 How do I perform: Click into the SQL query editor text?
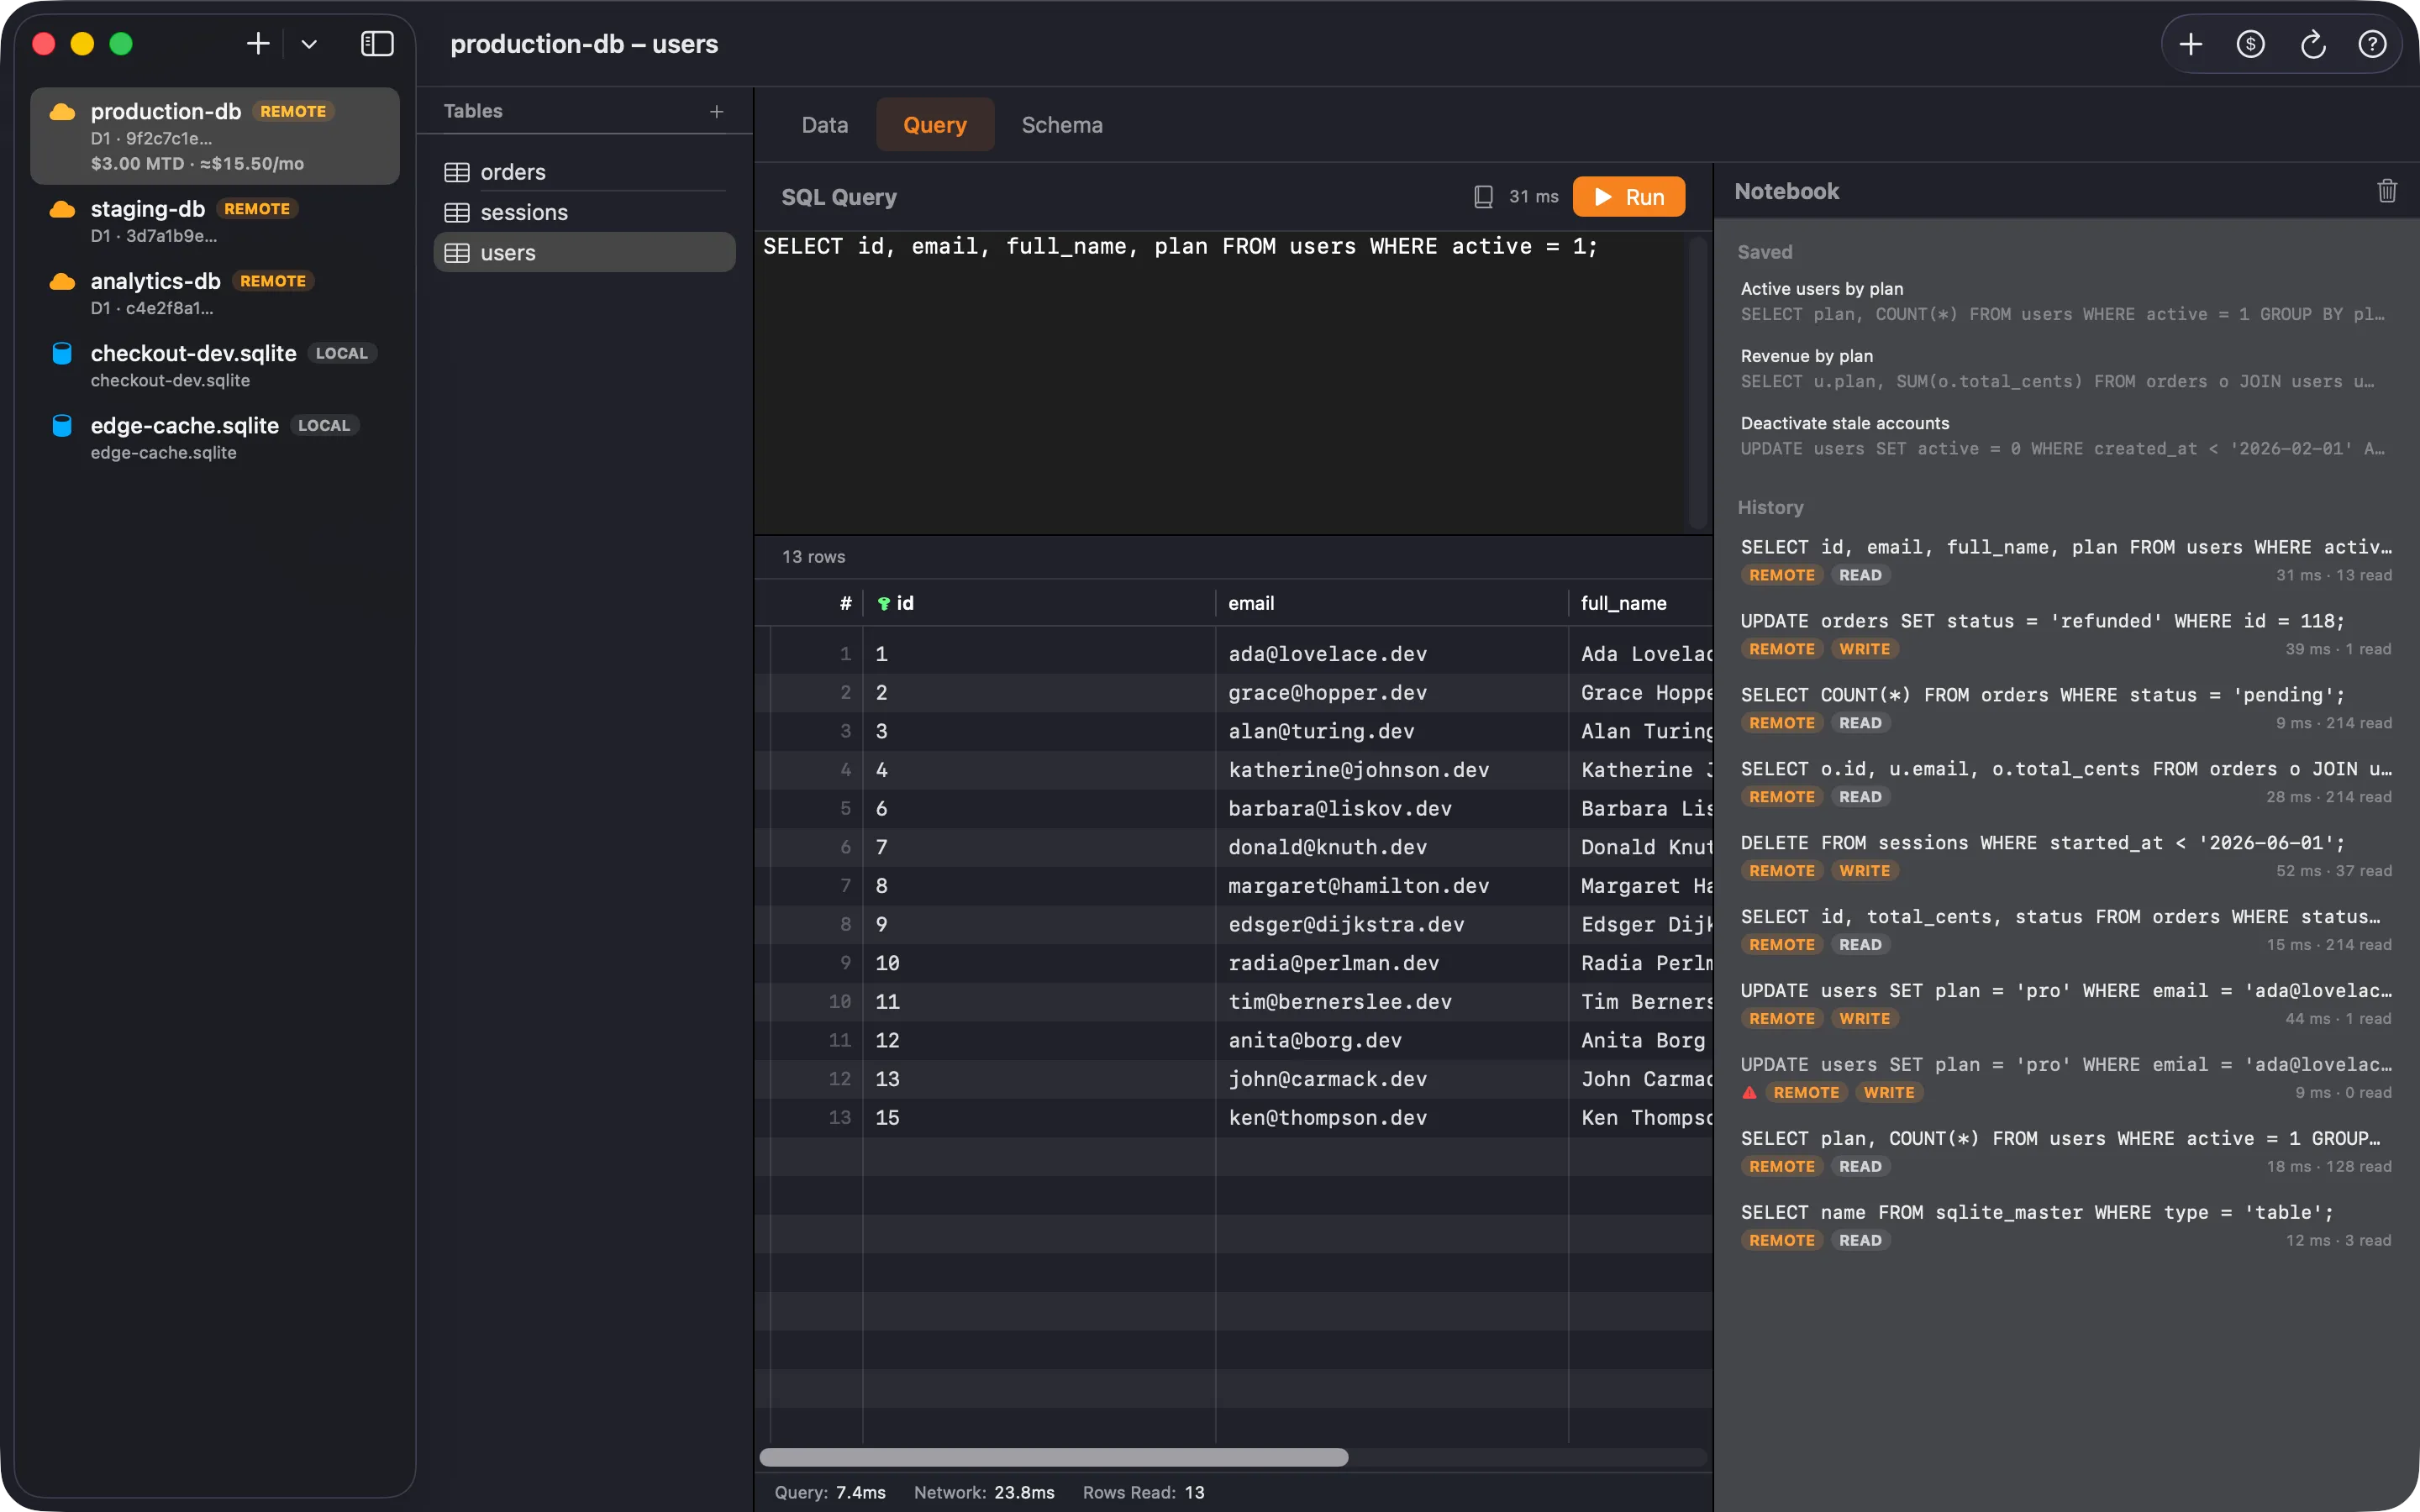[x=1180, y=246]
